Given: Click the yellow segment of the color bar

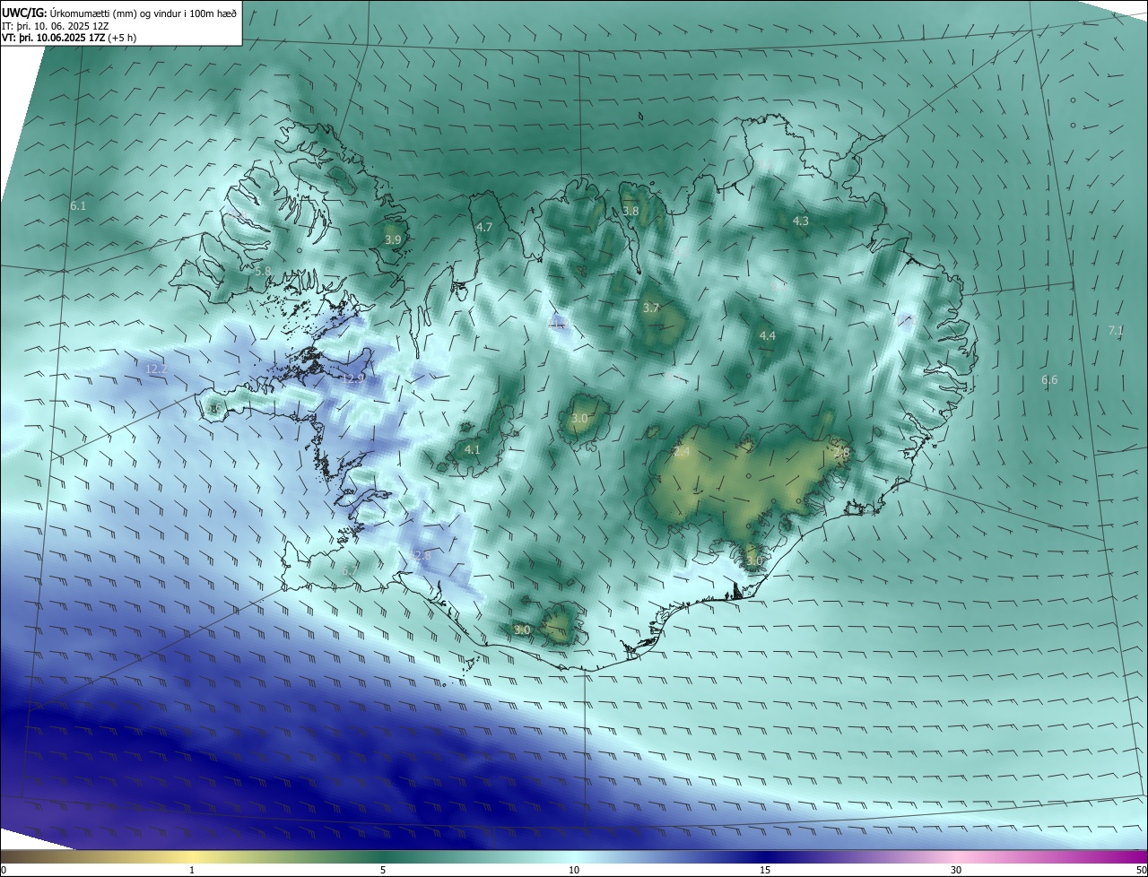Looking at the screenshot, I should [192, 857].
